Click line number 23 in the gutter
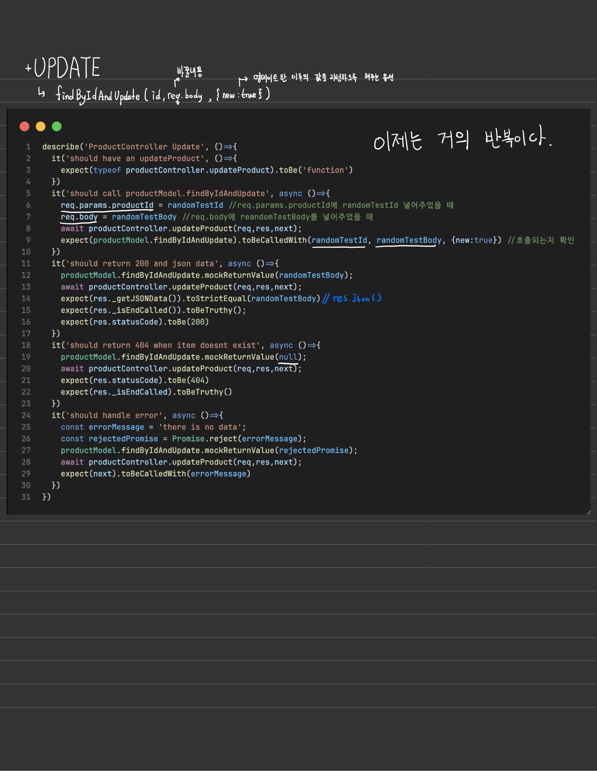The image size is (597, 771). (x=26, y=403)
